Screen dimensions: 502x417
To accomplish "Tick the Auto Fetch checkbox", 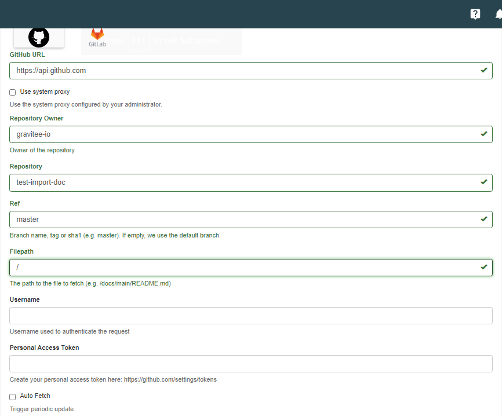I will coord(13,397).
